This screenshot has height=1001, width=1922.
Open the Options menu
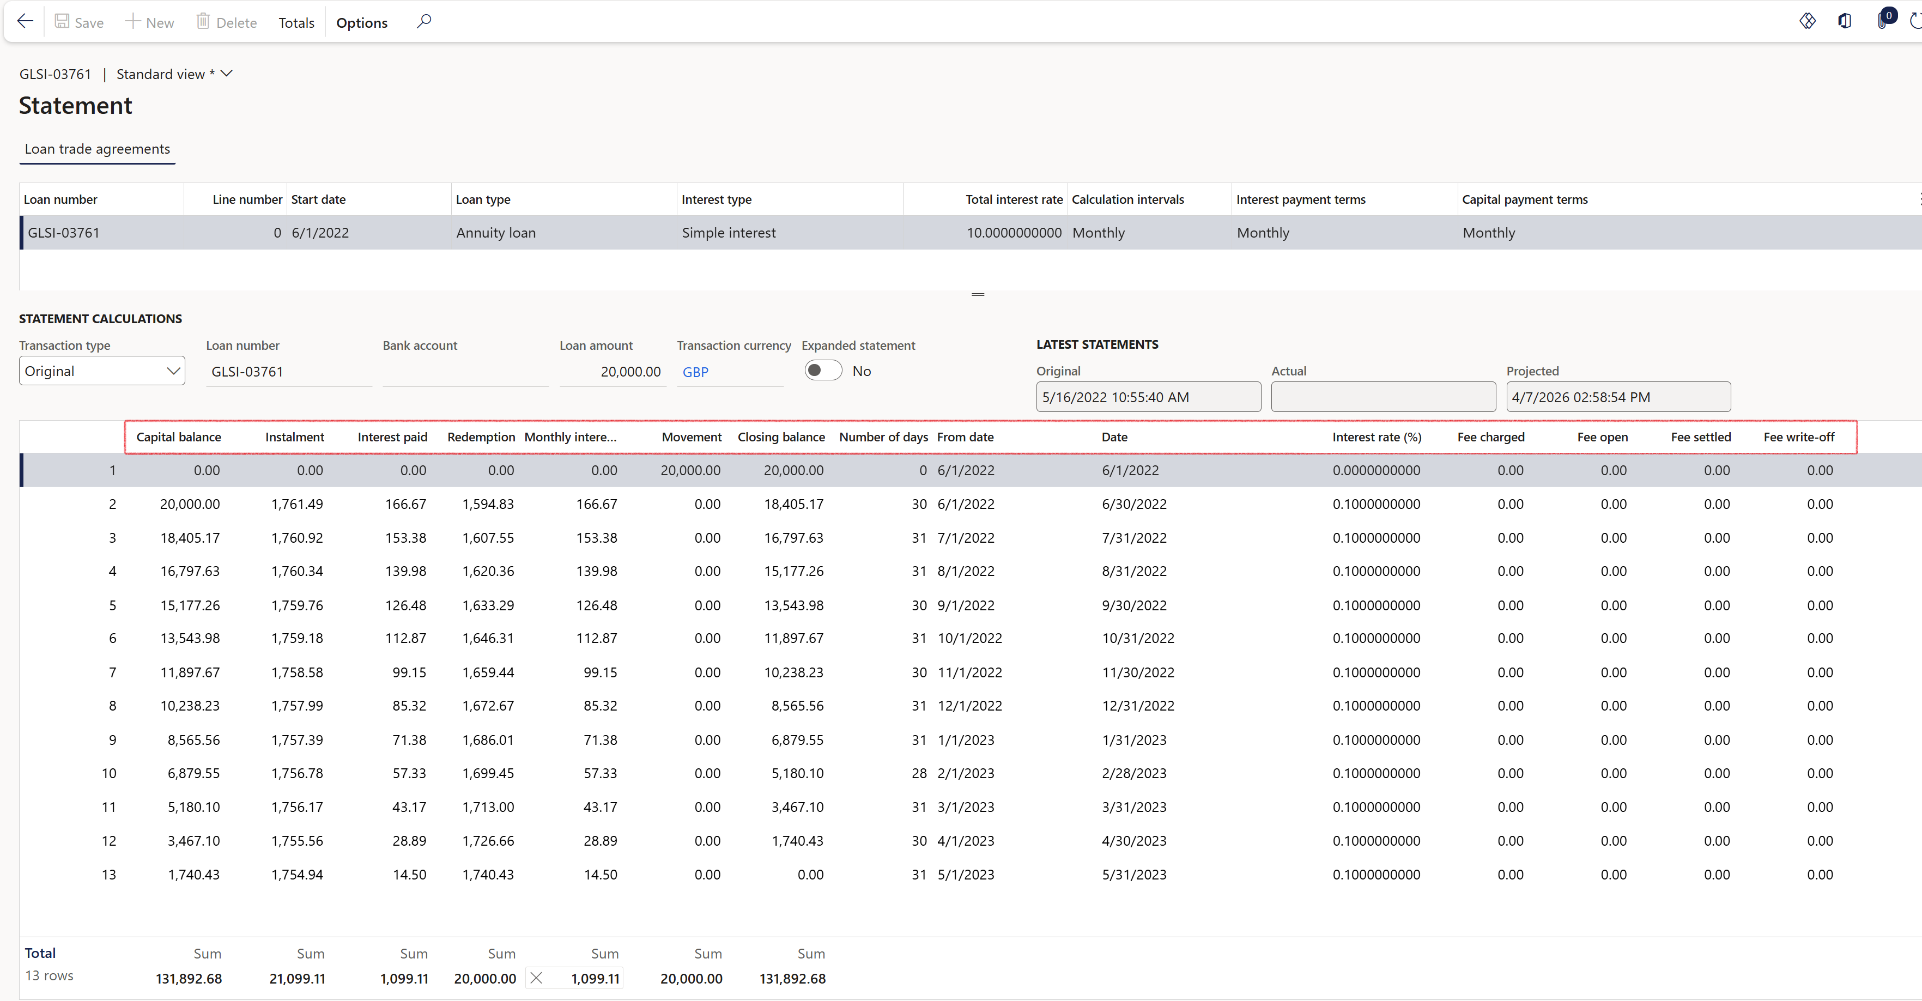pyautogui.click(x=362, y=22)
